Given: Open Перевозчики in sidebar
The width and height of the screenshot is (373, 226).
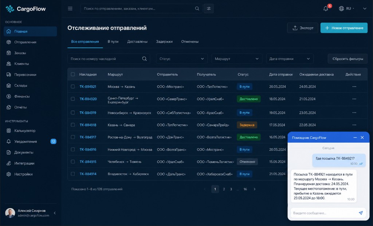Looking at the screenshot, I should [30, 75].
